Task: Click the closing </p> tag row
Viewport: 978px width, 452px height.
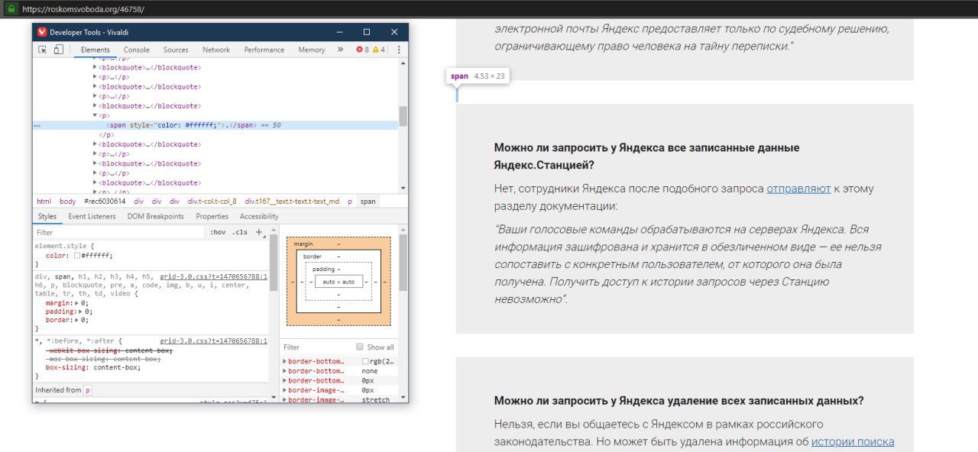Action: (x=106, y=134)
